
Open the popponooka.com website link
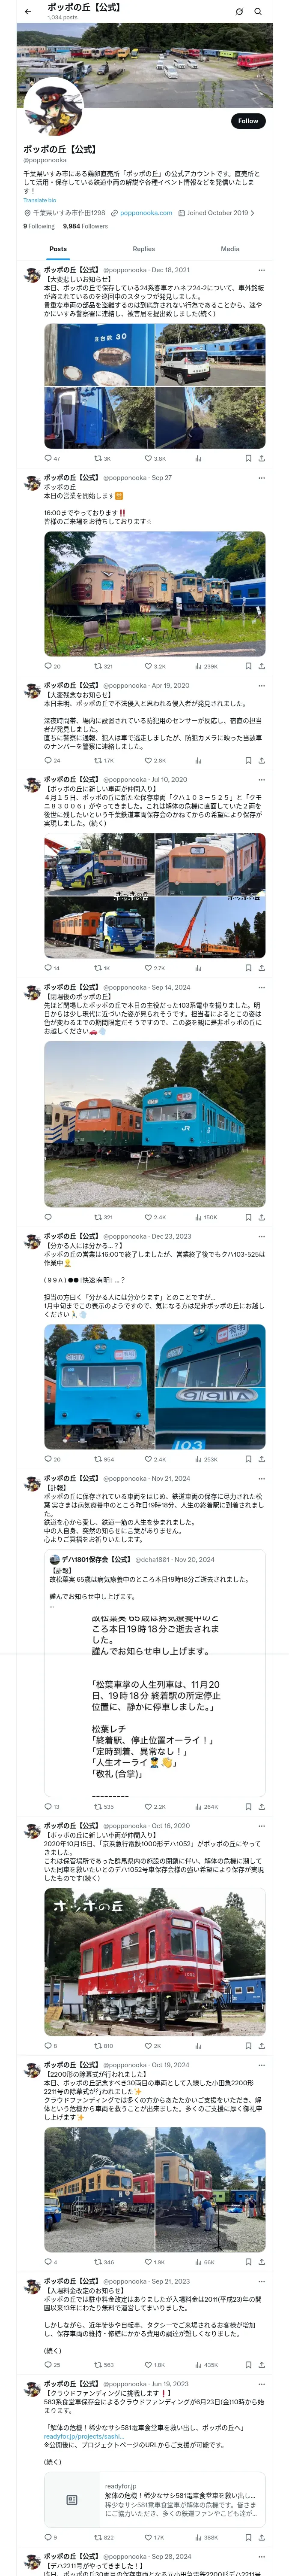(146, 213)
